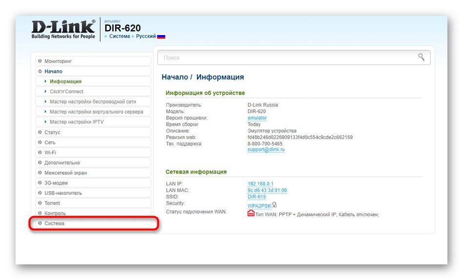Click the DIR-615 SSID link

point(256,197)
